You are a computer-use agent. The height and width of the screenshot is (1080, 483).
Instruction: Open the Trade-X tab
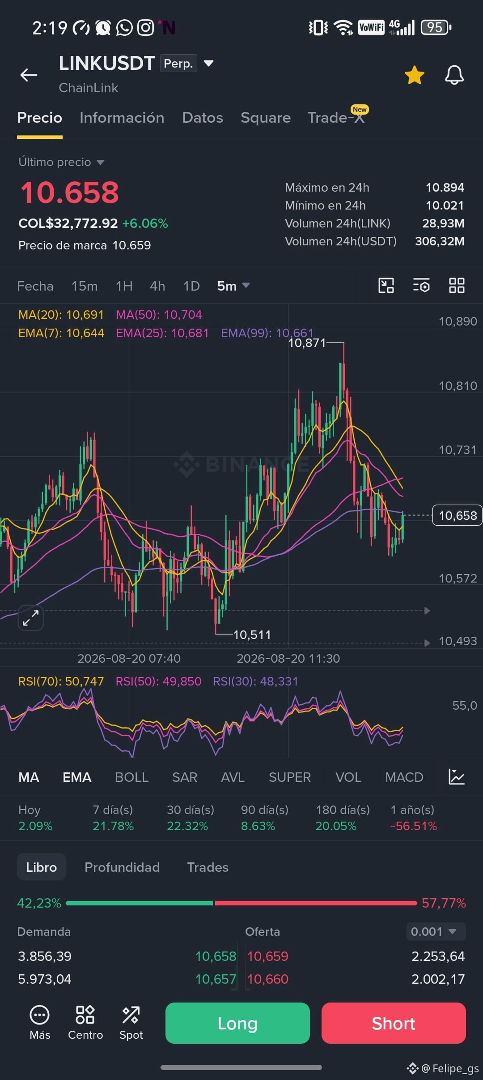coord(336,117)
